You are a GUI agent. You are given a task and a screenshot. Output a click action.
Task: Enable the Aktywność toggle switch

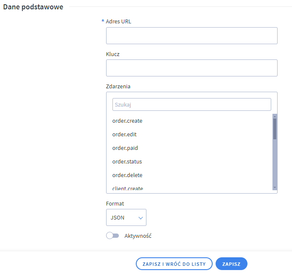112,236
